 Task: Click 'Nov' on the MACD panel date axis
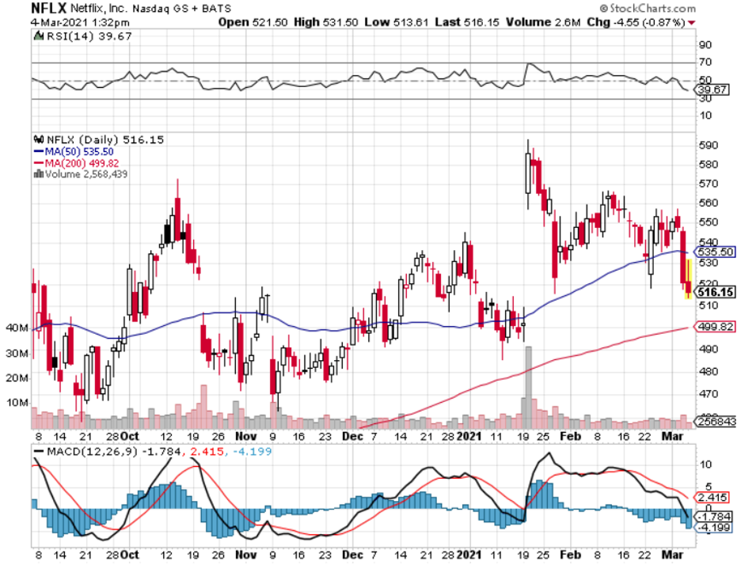(x=245, y=555)
